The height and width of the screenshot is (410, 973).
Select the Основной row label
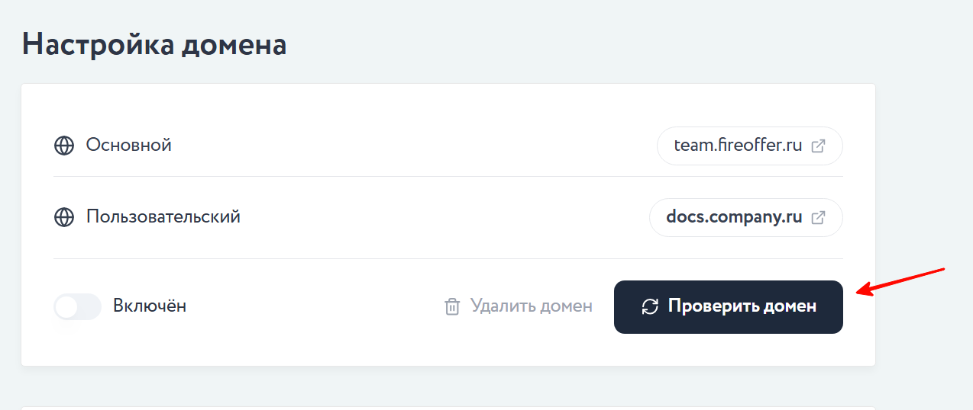coord(128,145)
